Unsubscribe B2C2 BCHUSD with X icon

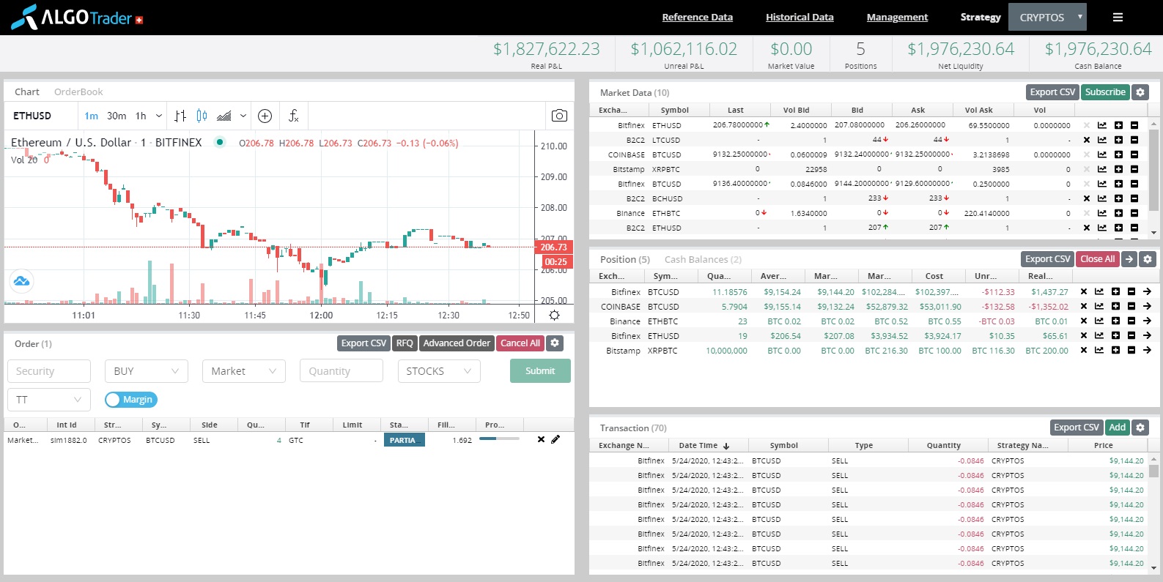click(x=1087, y=198)
